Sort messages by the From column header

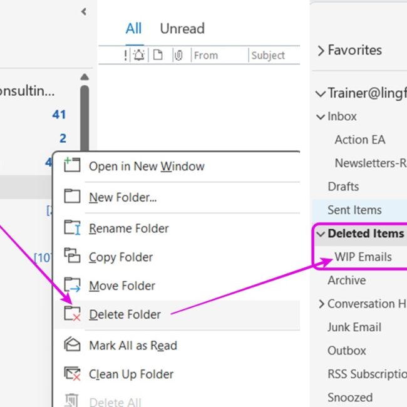[206, 55]
